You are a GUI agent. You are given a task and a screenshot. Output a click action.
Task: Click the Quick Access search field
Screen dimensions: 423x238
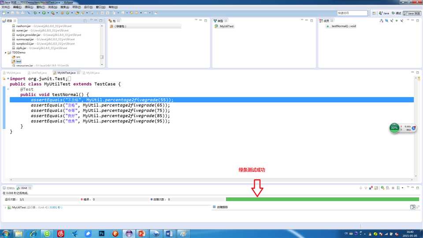click(352, 13)
